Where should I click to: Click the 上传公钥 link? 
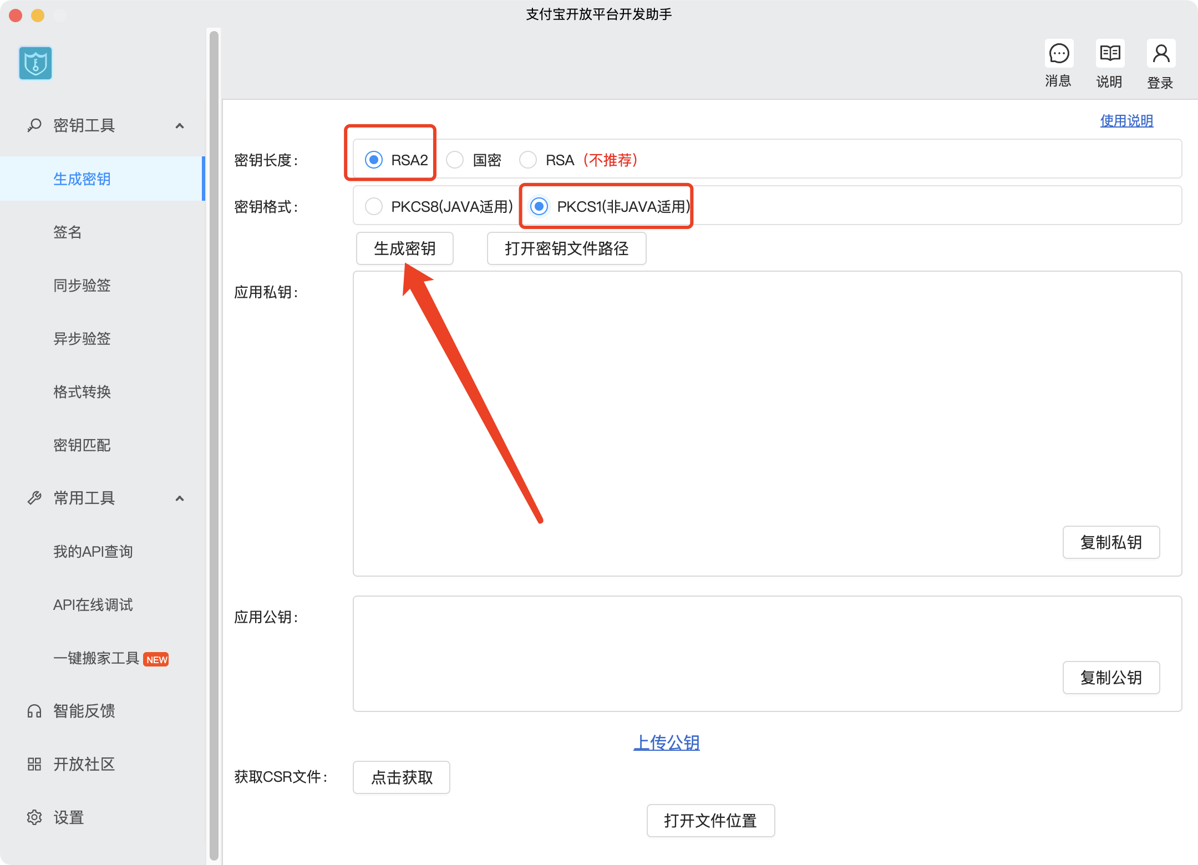tap(667, 742)
